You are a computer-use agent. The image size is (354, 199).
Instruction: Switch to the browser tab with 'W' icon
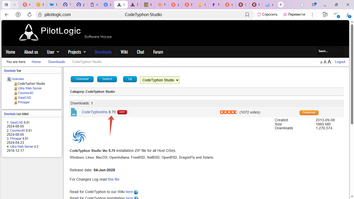pos(53,5)
